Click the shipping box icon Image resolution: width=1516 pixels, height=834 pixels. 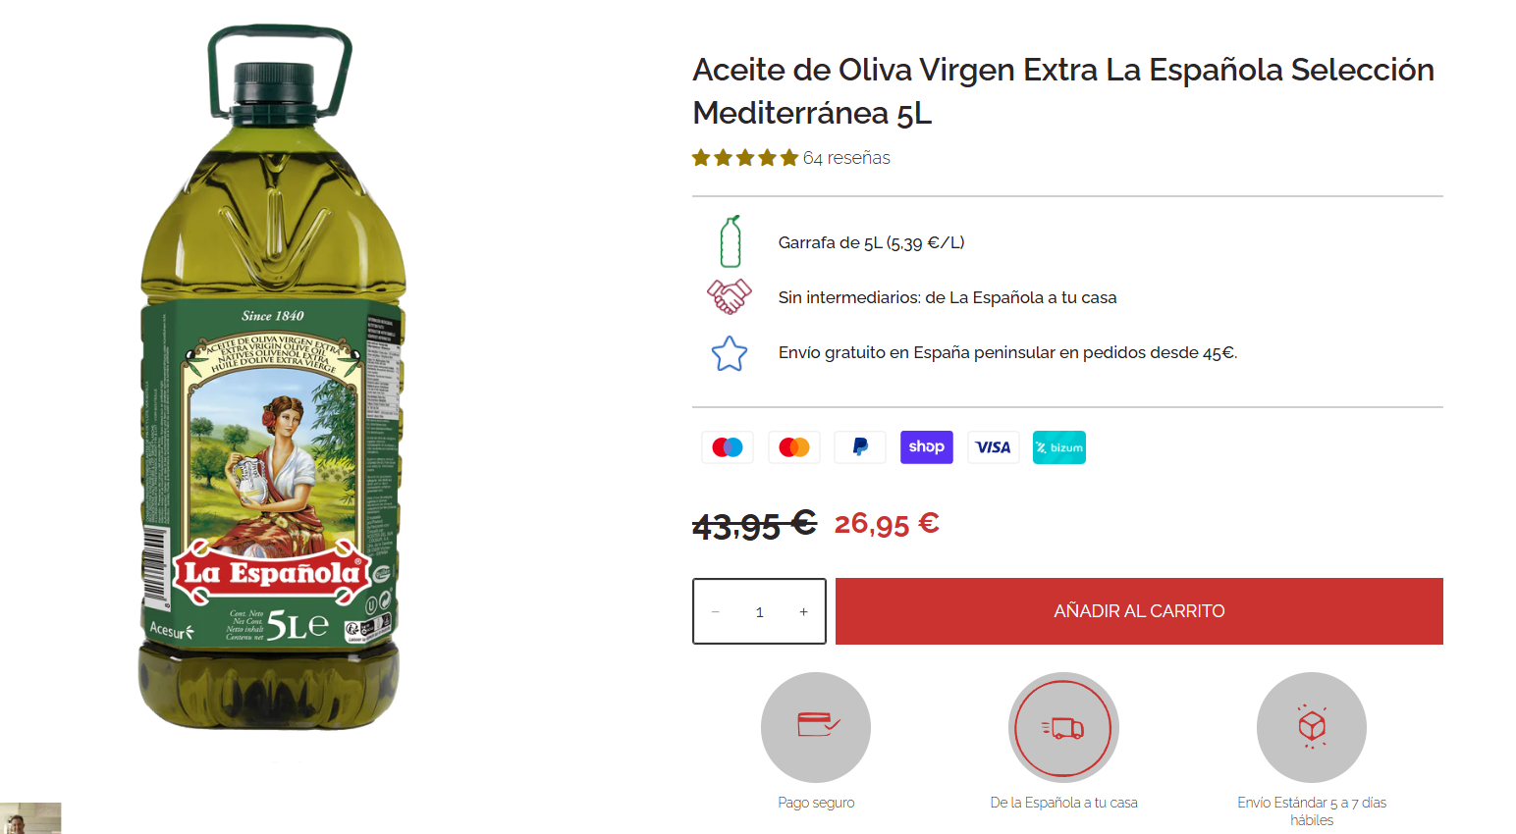[1312, 727]
